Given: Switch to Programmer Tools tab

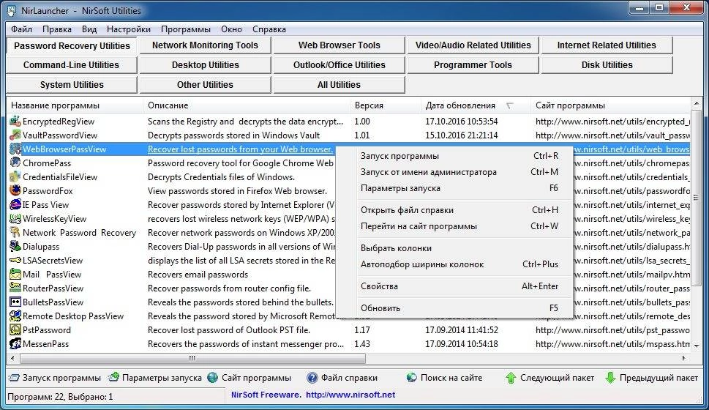Looking at the screenshot, I should [x=473, y=64].
